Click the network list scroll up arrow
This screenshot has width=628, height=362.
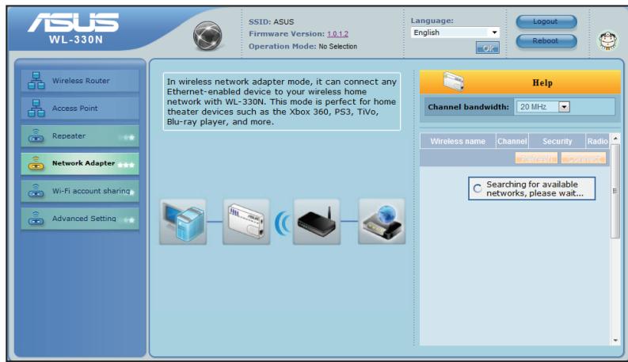(x=615, y=138)
